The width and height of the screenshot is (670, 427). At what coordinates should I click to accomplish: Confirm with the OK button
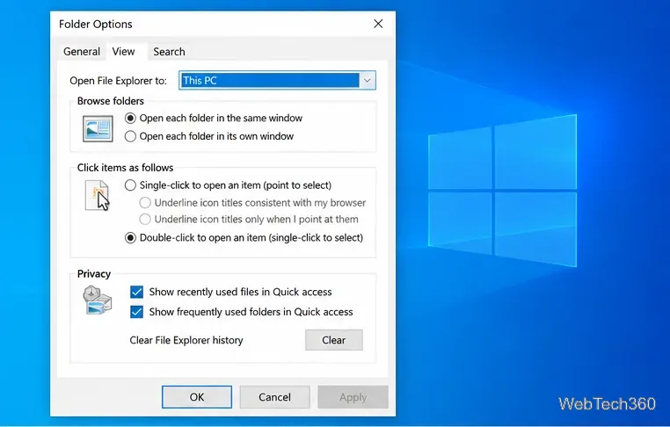pyautogui.click(x=197, y=397)
